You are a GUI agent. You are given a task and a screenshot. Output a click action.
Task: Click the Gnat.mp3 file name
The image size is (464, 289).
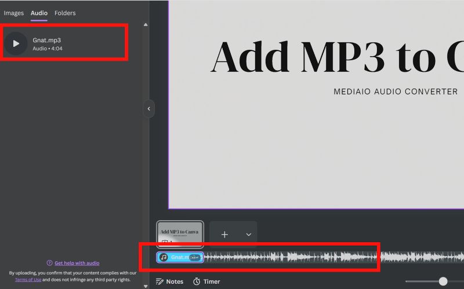[x=47, y=40]
